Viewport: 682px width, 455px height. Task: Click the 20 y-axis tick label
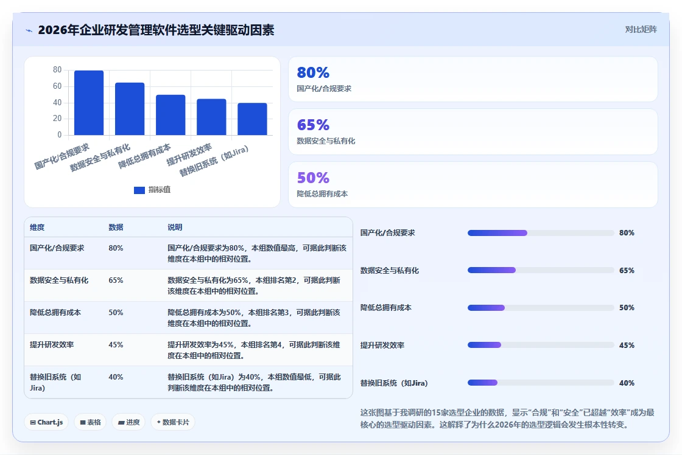(57, 118)
